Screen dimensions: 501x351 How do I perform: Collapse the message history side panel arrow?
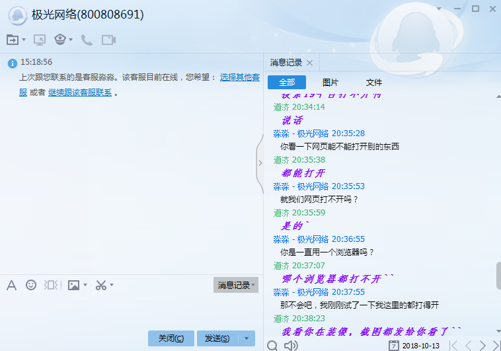tap(260, 163)
